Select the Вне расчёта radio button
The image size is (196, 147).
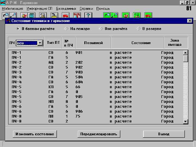pos(101,29)
